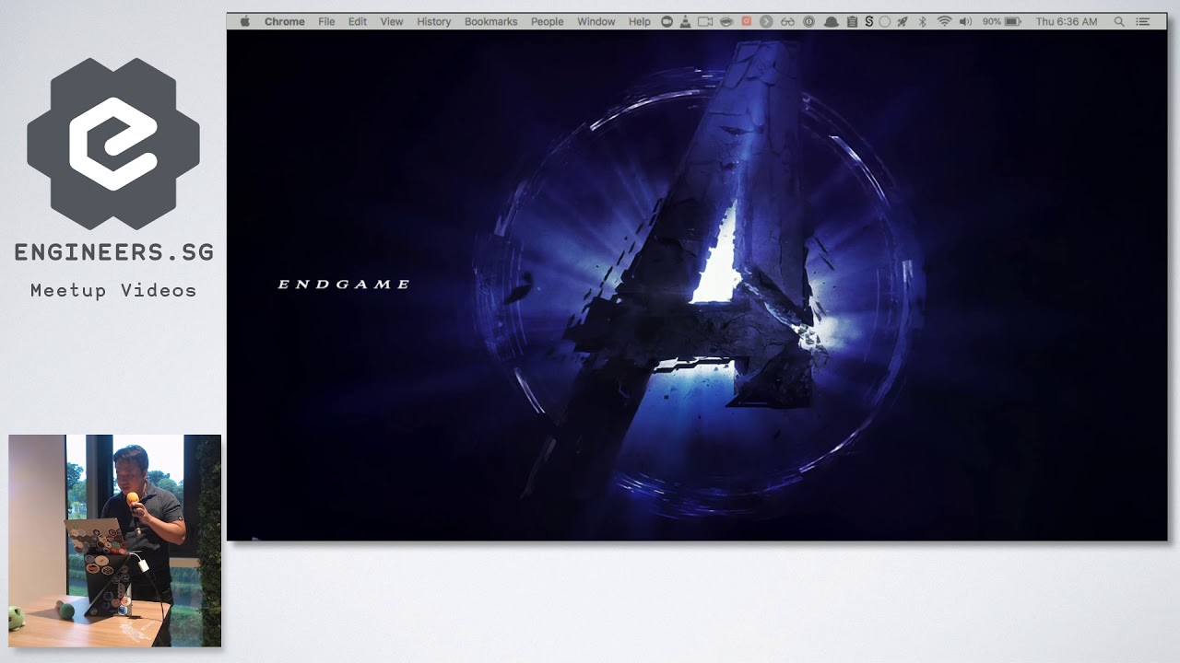Screen dimensions: 1180x663
Task: Open the Chrome application menu
Action: click(284, 21)
